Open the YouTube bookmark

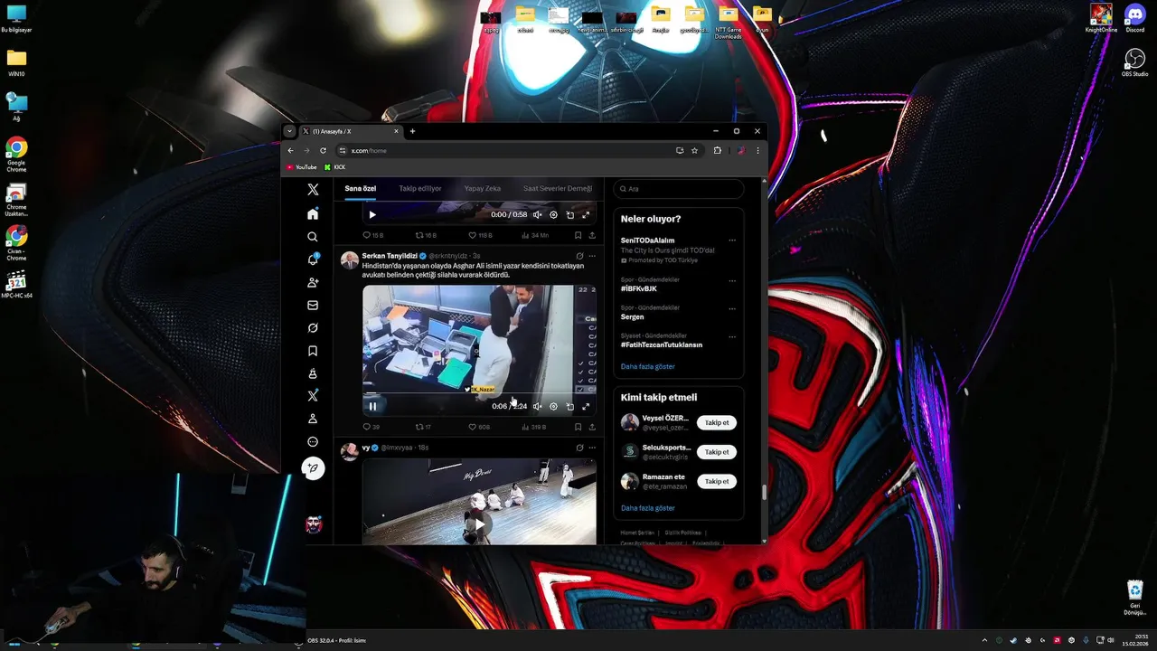[x=302, y=167]
